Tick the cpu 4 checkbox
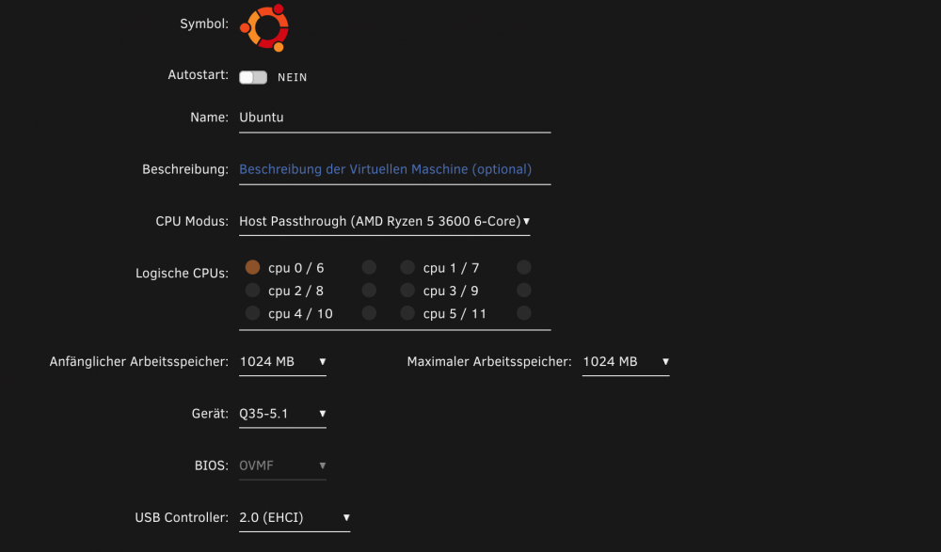This screenshot has height=552, width=941. [x=252, y=313]
